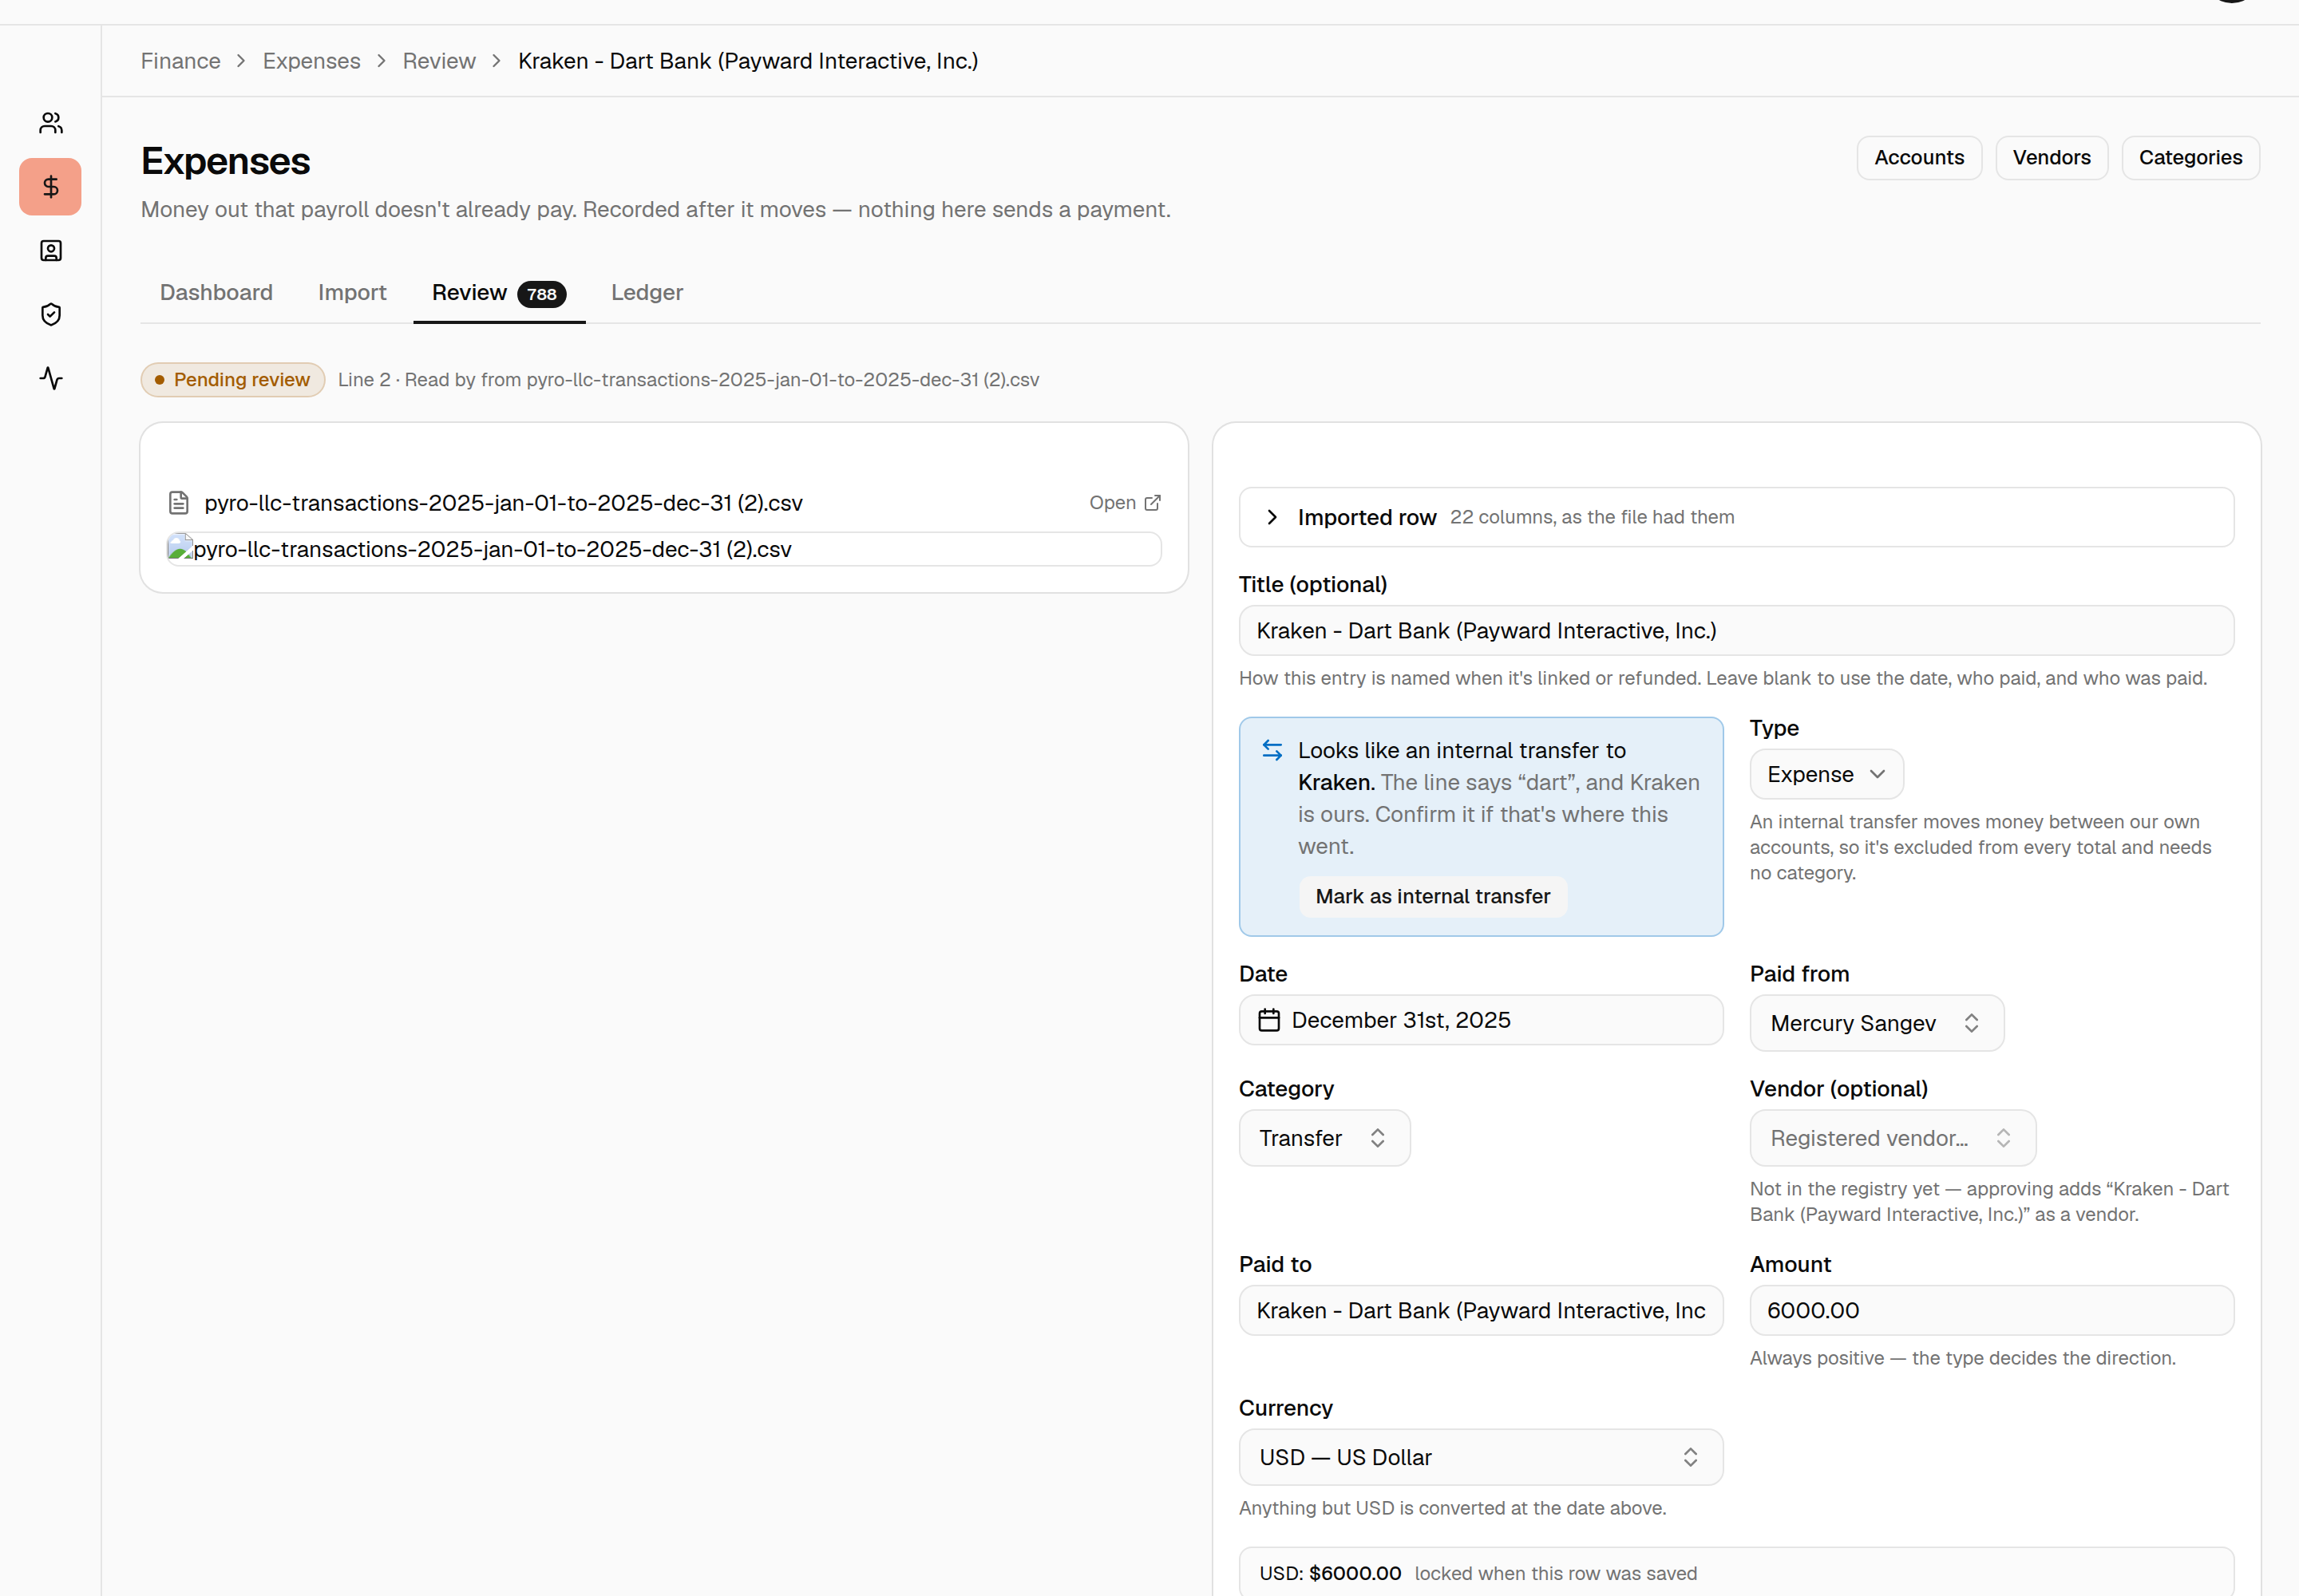Click the 788 count badge on Review
This screenshot has width=2299, height=1596.
542,294
